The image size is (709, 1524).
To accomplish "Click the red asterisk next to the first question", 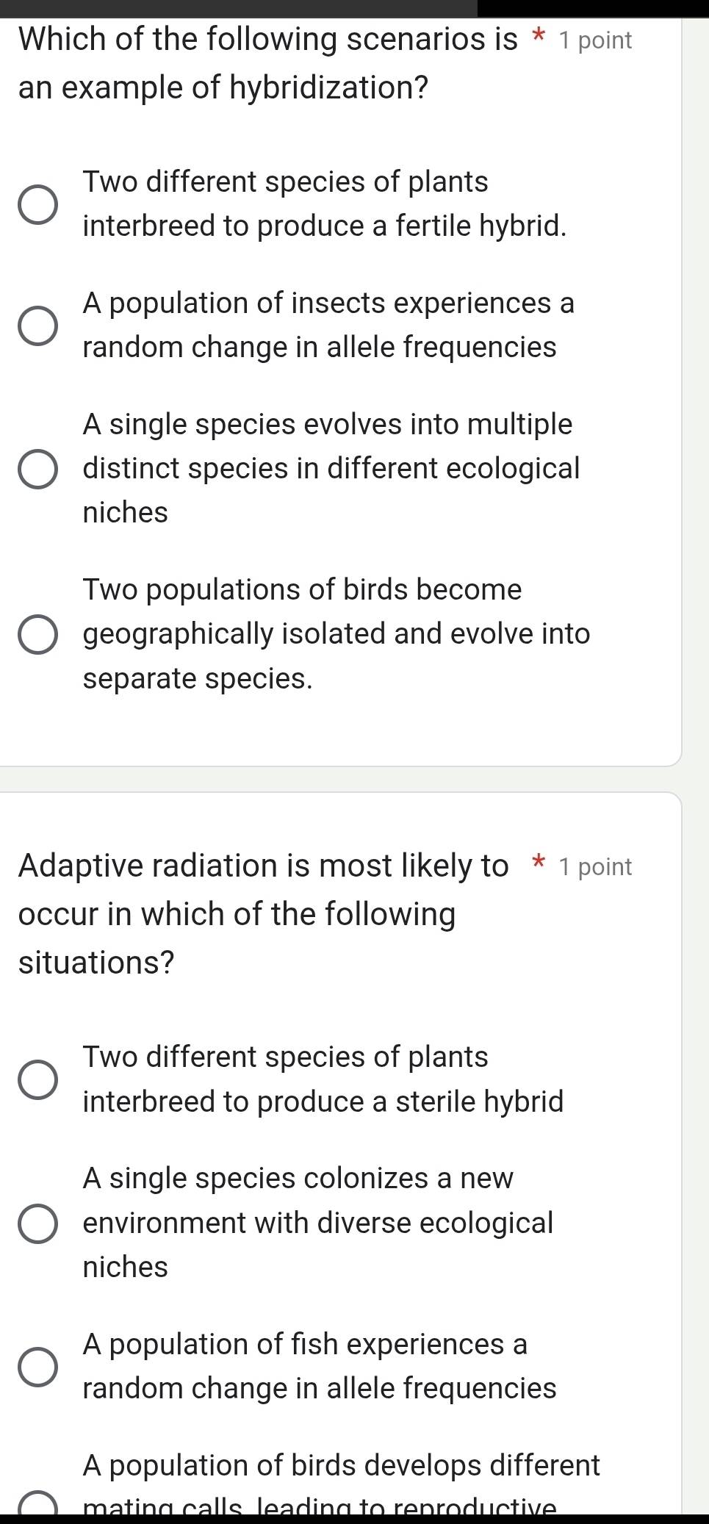I will [539, 39].
